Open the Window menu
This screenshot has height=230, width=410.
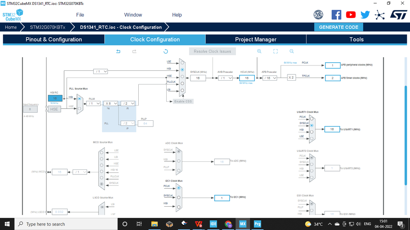(x=133, y=15)
